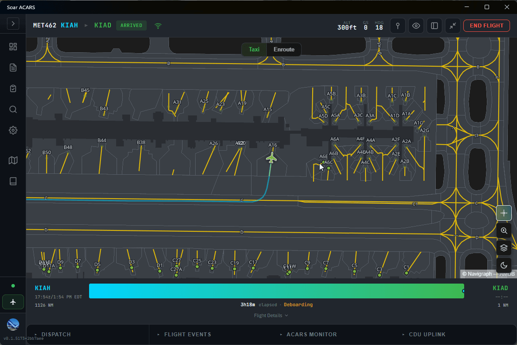
Task: Click the gate label B44
Action: (x=102, y=140)
